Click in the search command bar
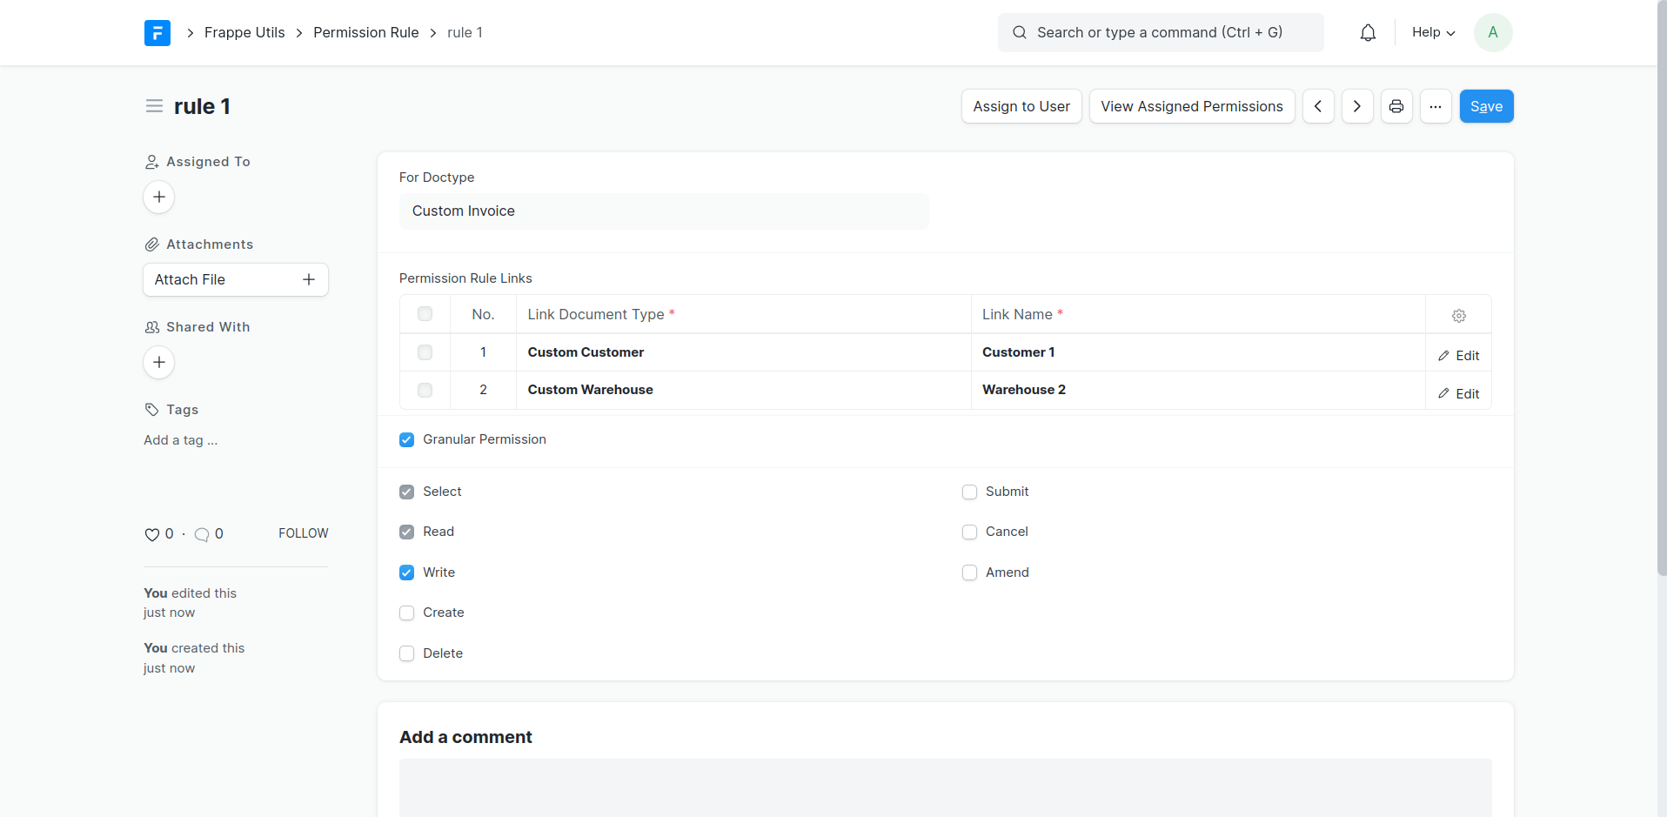The height and width of the screenshot is (817, 1667). [x=1160, y=33]
